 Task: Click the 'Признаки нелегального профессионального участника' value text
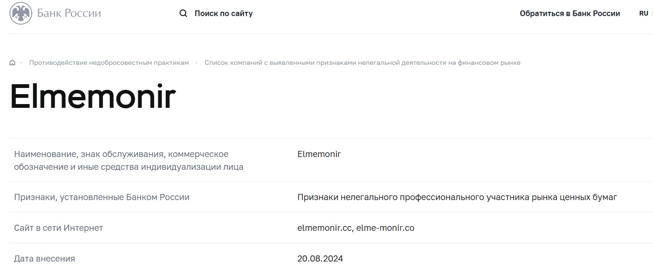(457, 197)
